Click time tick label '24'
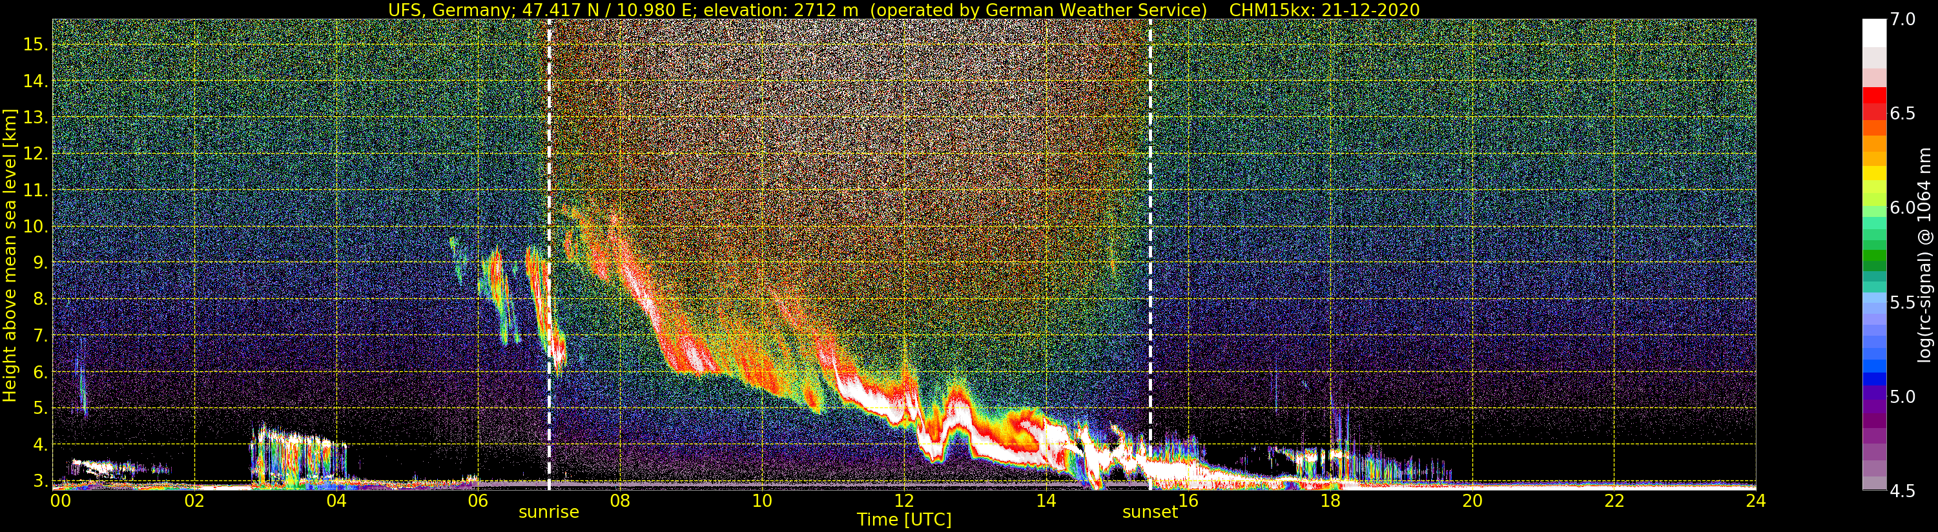 (x=1755, y=500)
